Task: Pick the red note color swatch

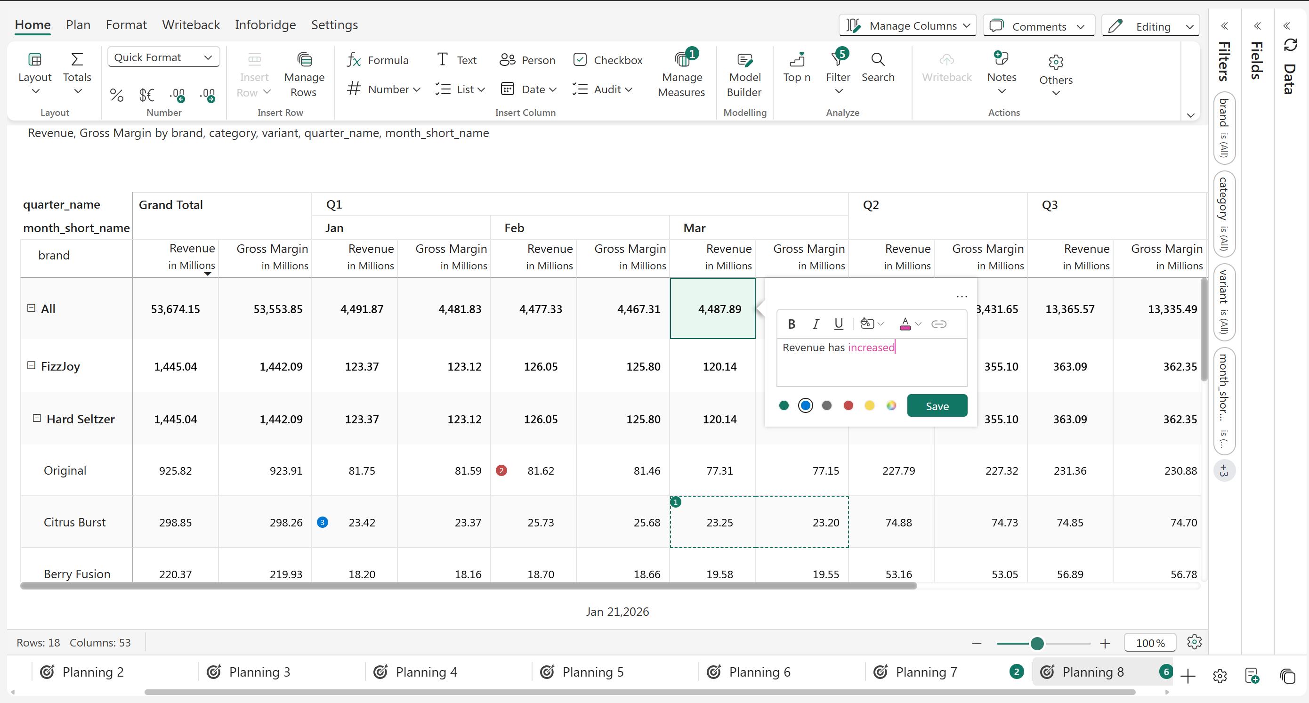Action: coord(848,405)
